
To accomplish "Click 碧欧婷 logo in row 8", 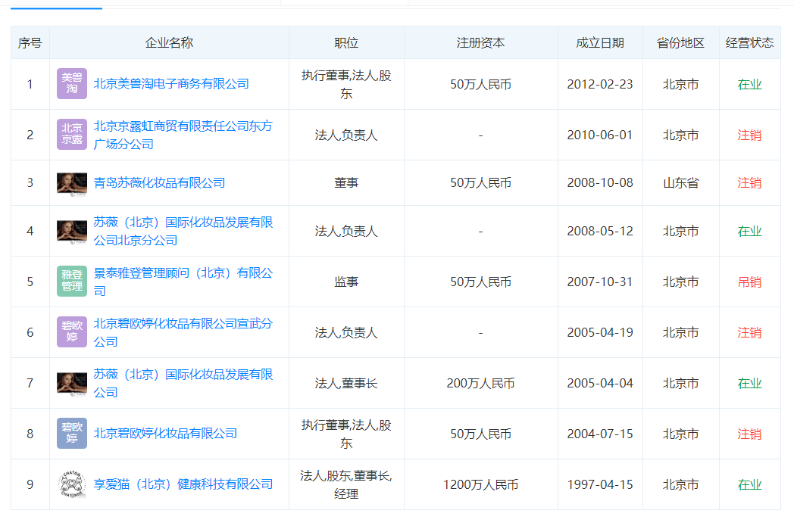I will [x=72, y=434].
